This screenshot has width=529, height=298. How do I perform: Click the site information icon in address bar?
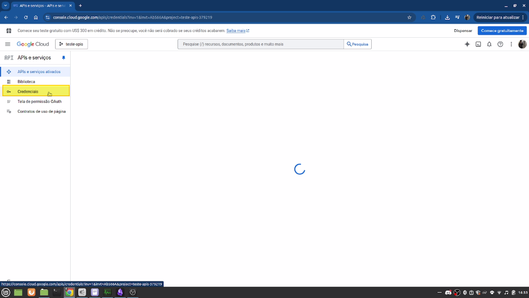[x=48, y=17]
